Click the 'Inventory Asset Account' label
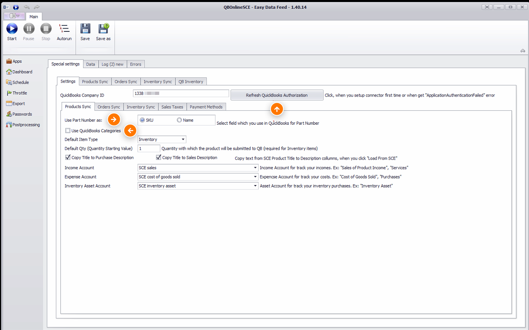Viewport: 529px width, 330px height. tap(88, 186)
